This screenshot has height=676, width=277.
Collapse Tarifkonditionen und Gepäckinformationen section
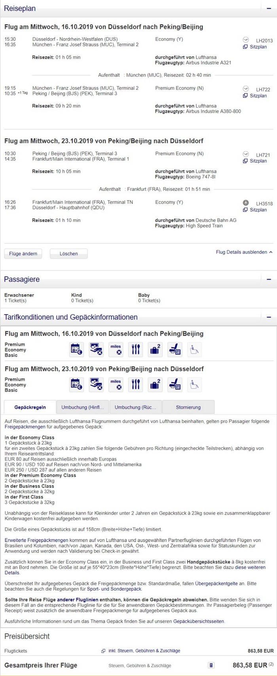pyautogui.click(x=269, y=317)
